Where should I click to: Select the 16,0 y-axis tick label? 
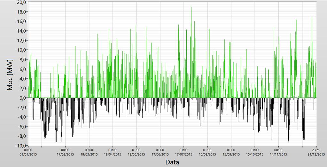click(21, 21)
